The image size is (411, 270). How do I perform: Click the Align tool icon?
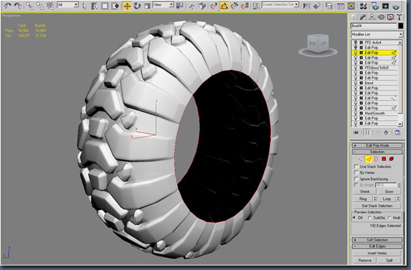[317, 6]
